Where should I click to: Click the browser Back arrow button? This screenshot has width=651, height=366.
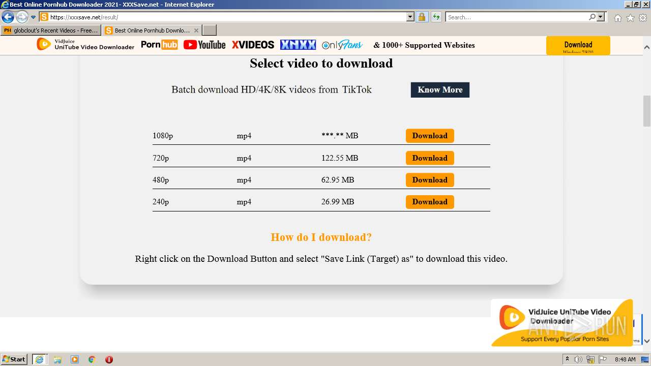pyautogui.click(x=8, y=17)
